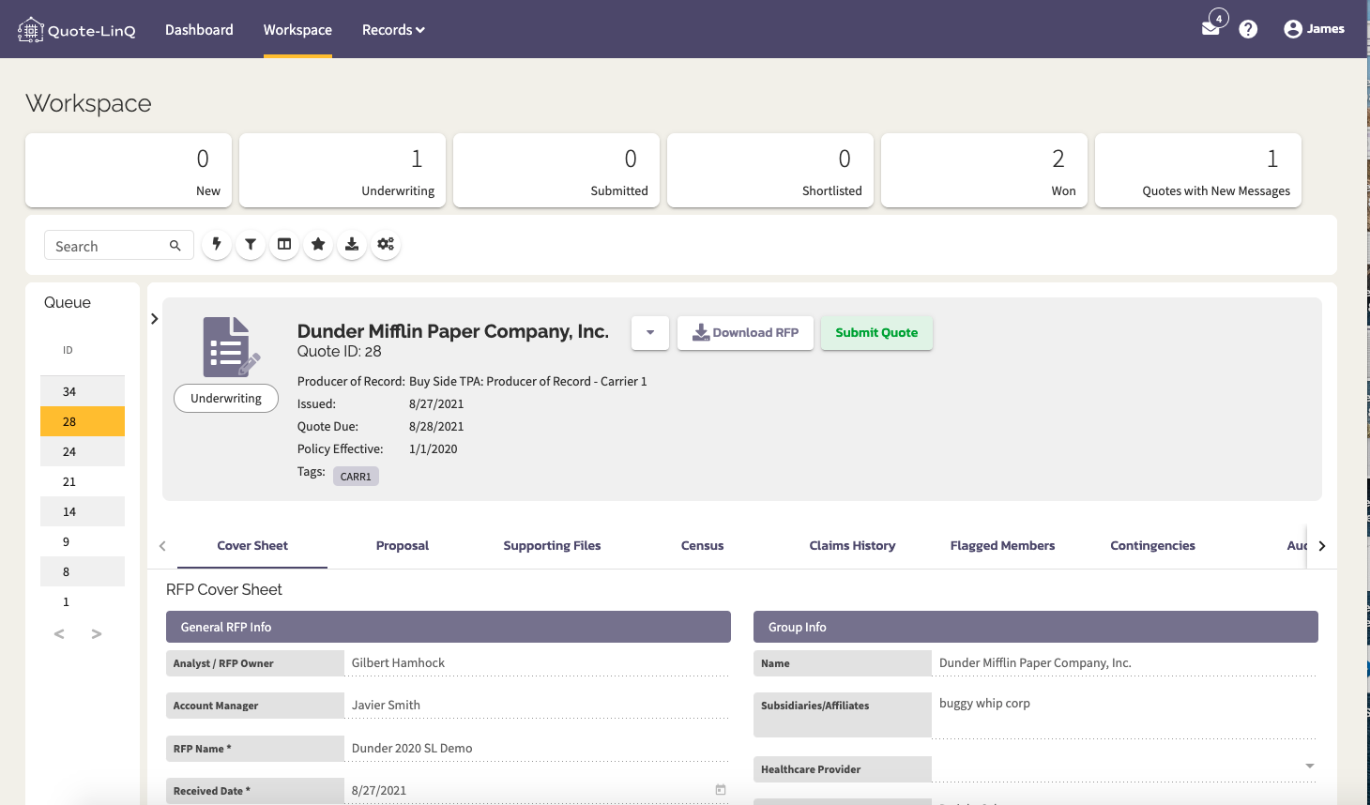Open the help question mark icon
This screenshot has height=805, width=1370.
[1248, 29]
